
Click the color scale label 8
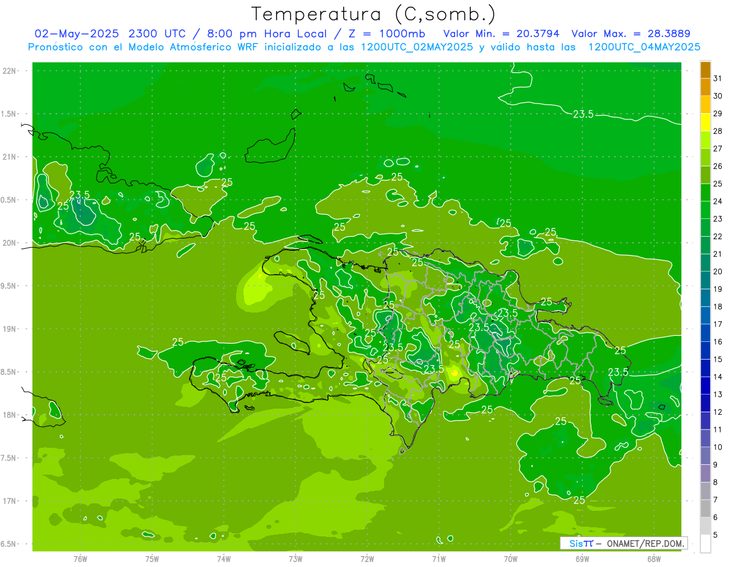tap(716, 482)
